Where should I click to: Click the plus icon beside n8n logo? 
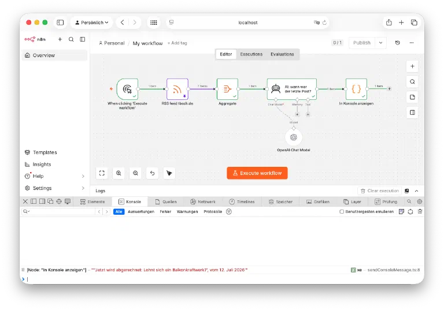point(60,39)
